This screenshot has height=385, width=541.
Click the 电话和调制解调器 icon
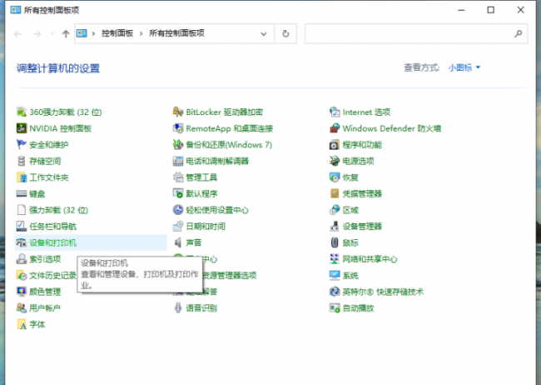[x=178, y=161]
